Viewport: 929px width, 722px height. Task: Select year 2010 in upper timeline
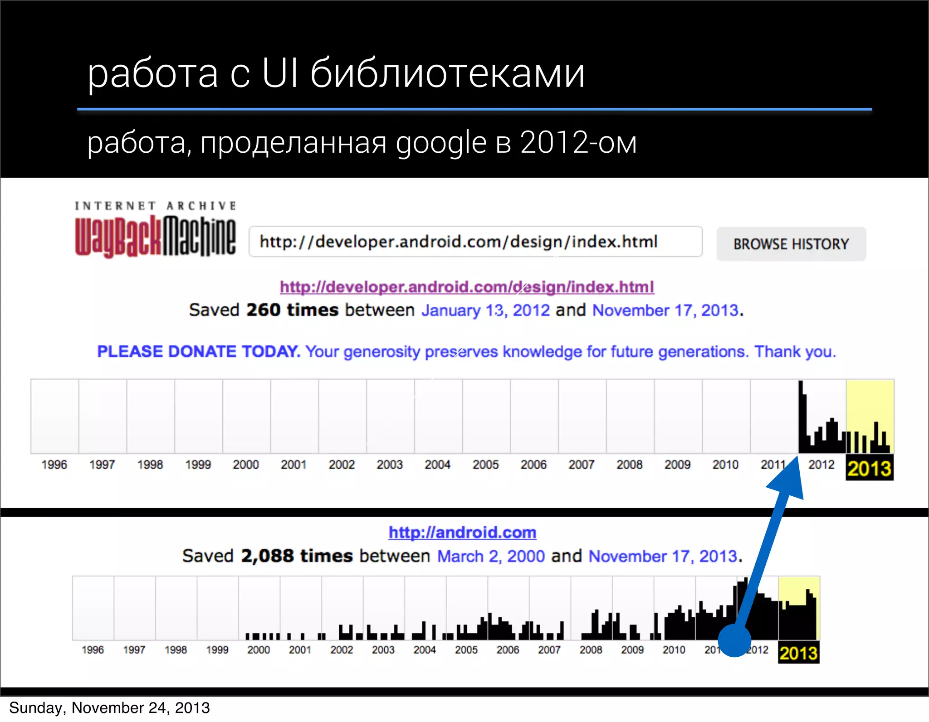(725, 465)
